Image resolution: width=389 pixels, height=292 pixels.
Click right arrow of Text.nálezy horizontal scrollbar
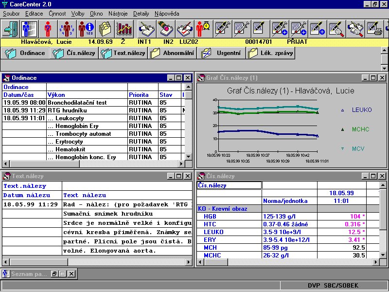coord(189,262)
